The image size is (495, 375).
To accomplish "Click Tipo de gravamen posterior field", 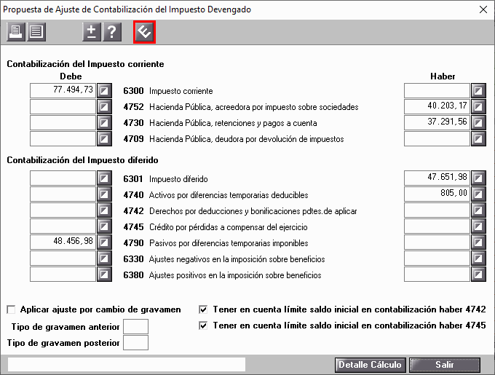I will [135, 342].
